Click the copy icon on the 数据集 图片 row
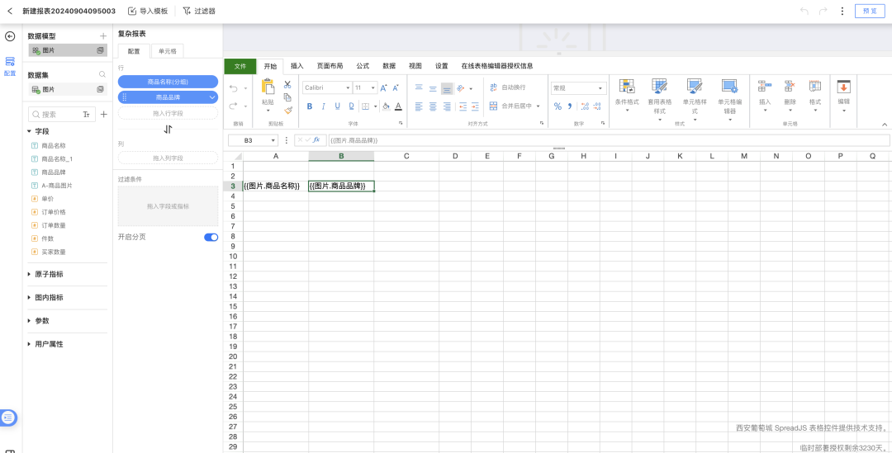 click(x=100, y=89)
